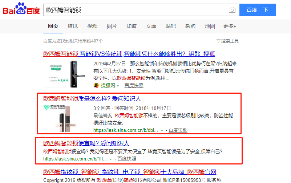Open the OUXIM SMART lock thumbnail
The height and width of the screenshot is (183, 291).
click(x=66, y=118)
